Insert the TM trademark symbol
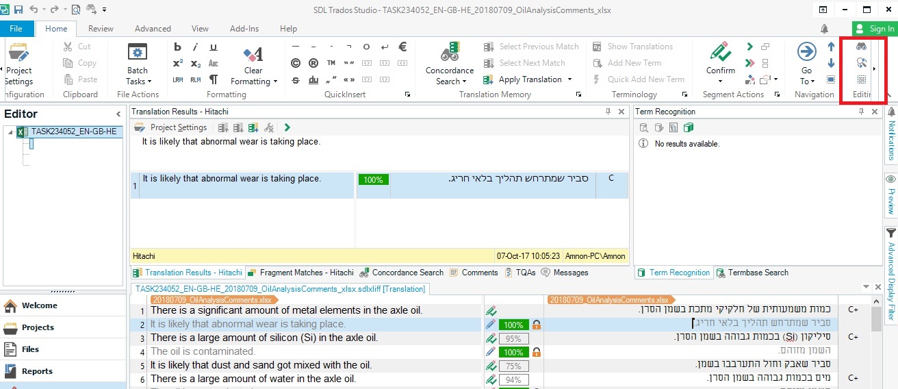The height and width of the screenshot is (389, 898). (x=331, y=63)
